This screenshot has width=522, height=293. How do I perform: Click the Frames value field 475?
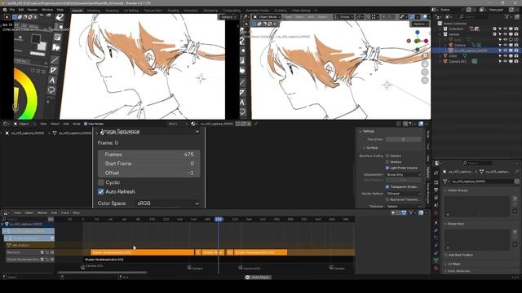click(148, 155)
